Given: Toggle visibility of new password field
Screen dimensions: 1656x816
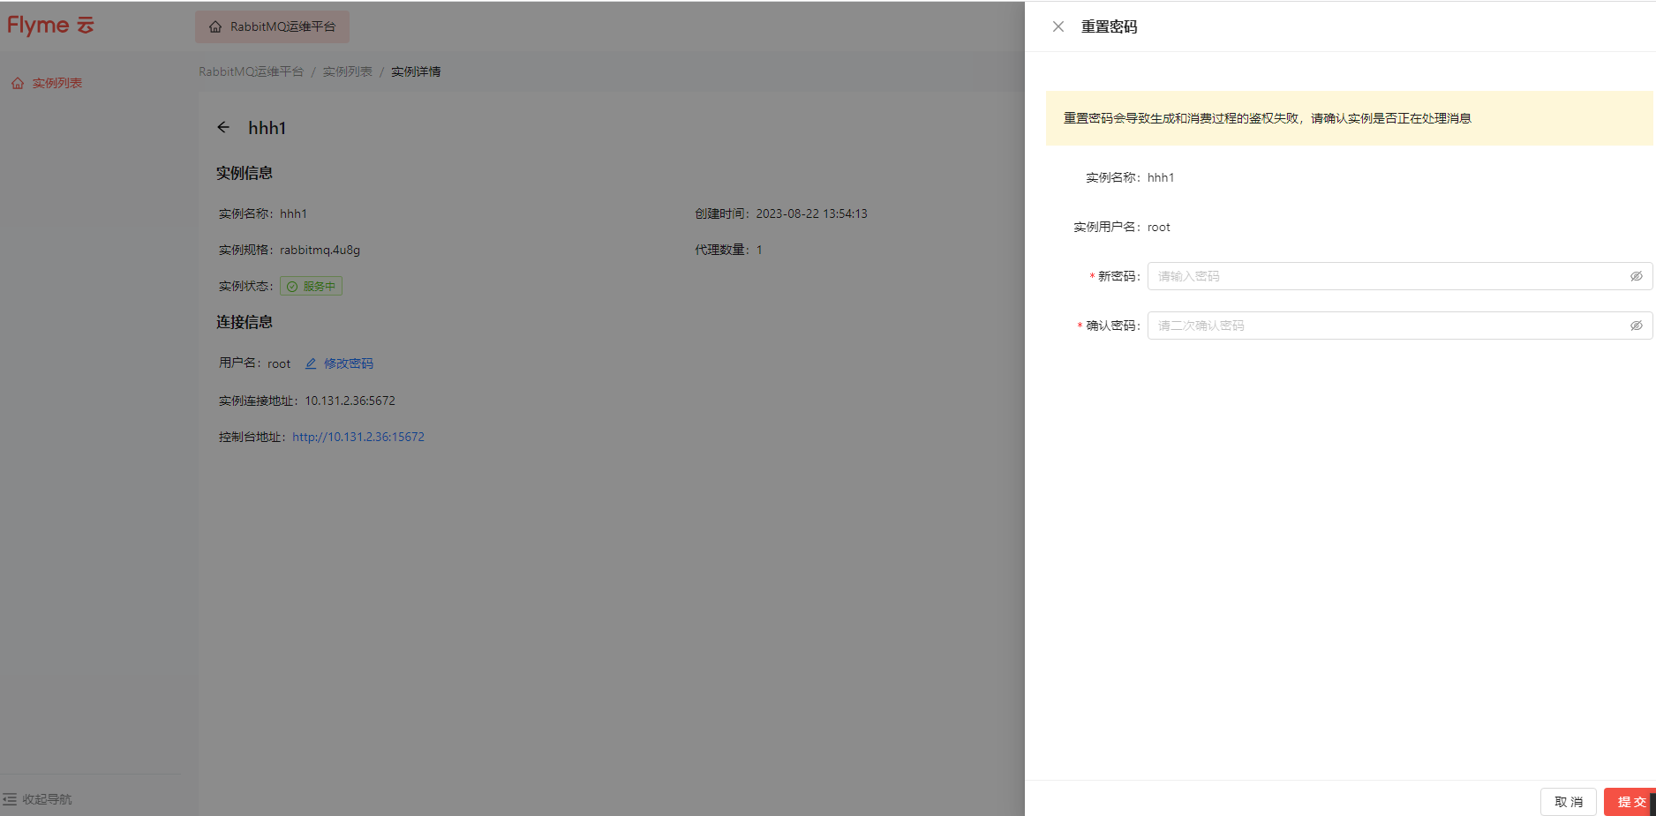Looking at the screenshot, I should (1636, 276).
